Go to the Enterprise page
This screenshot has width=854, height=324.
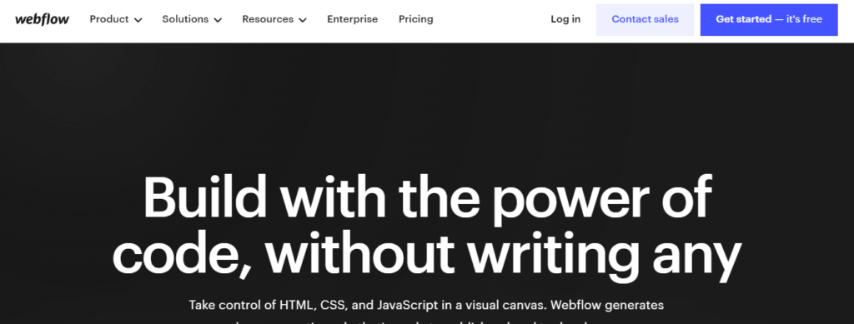tap(353, 19)
